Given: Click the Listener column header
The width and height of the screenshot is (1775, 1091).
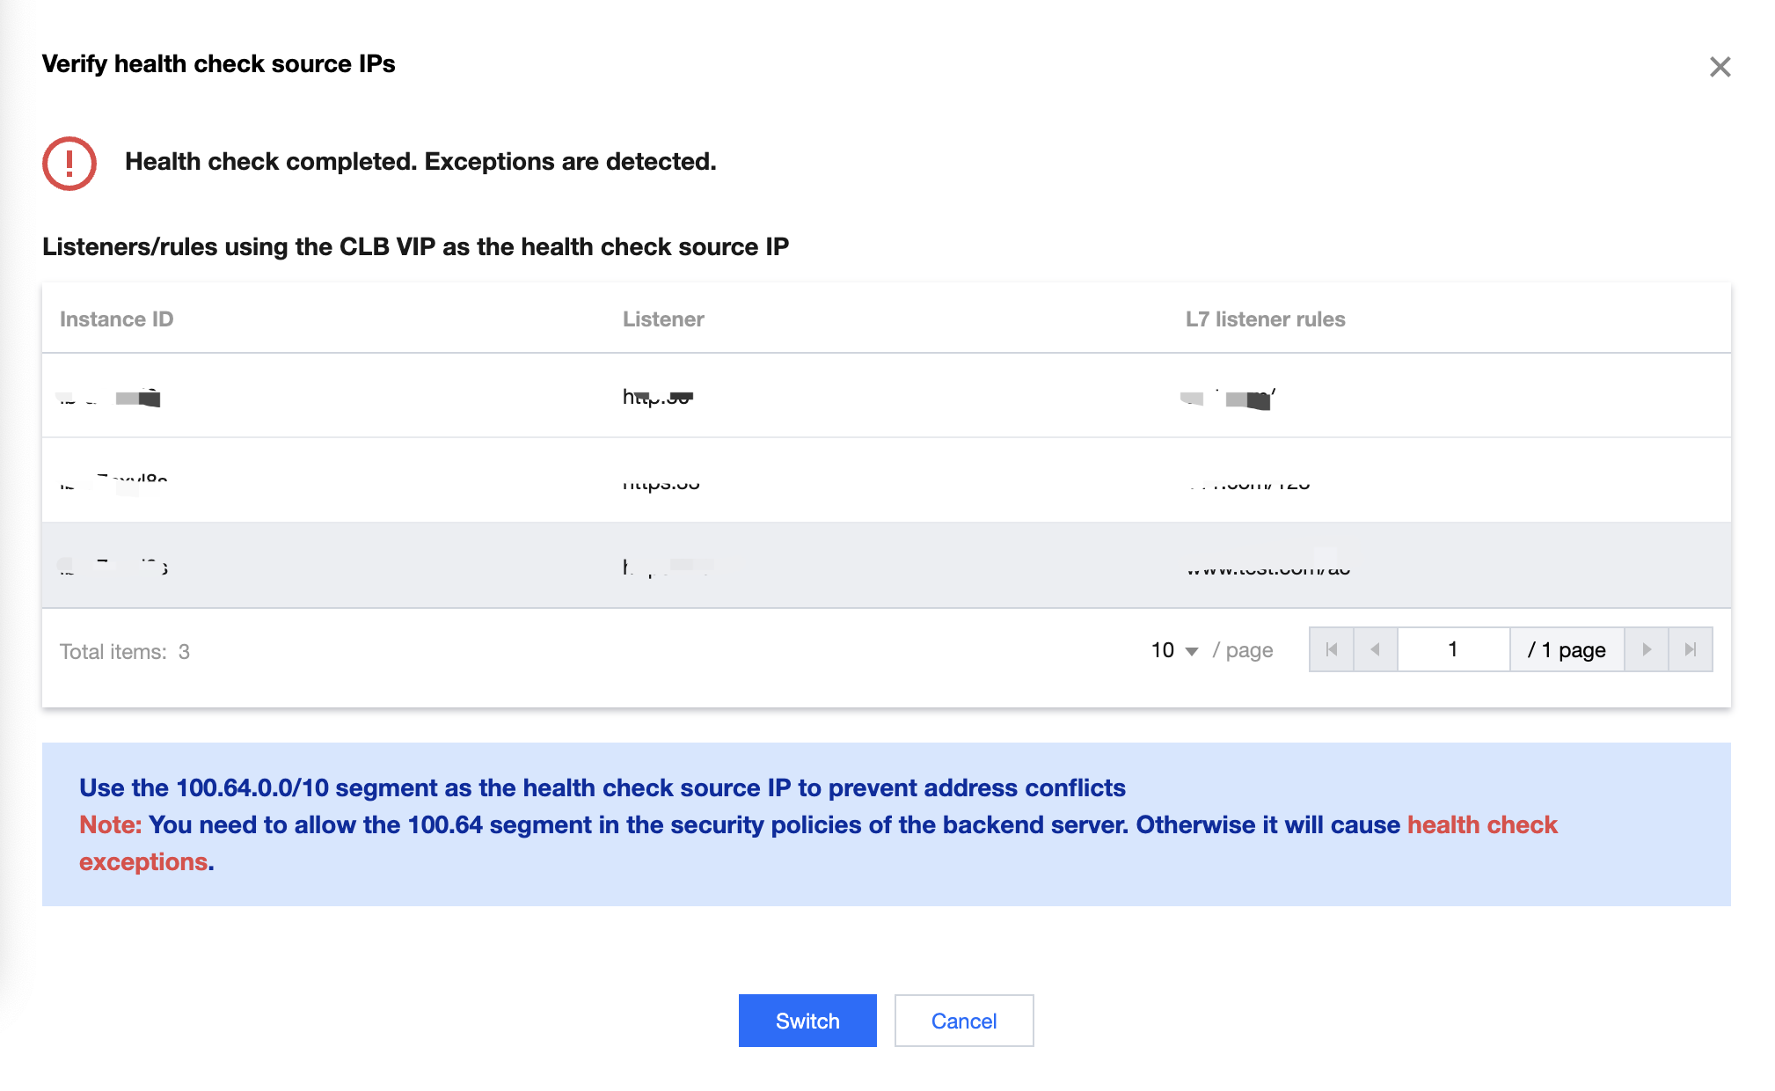Looking at the screenshot, I should (x=663, y=319).
